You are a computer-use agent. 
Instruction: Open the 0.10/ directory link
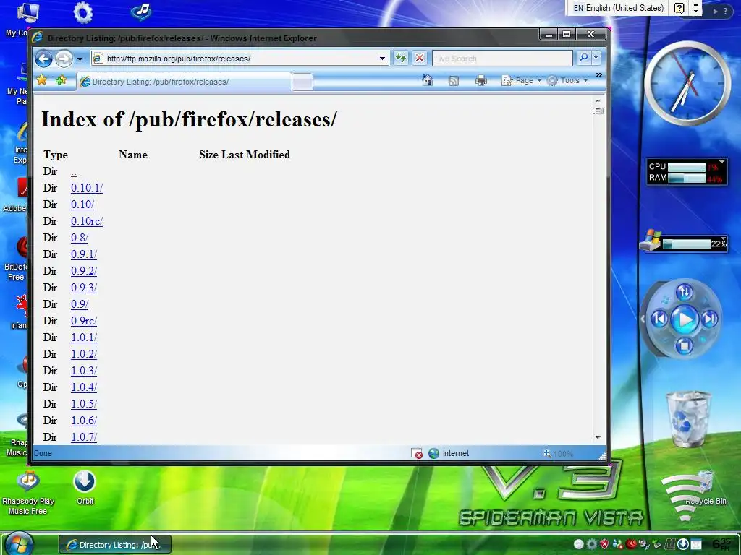pyautogui.click(x=82, y=205)
